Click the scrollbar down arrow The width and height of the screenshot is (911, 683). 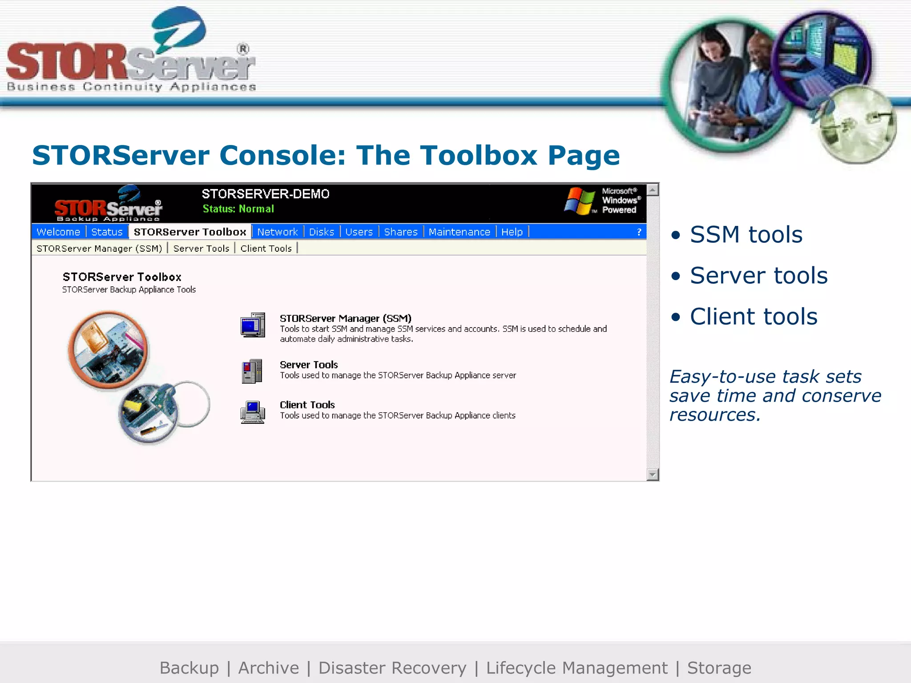pyautogui.click(x=653, y=474)
